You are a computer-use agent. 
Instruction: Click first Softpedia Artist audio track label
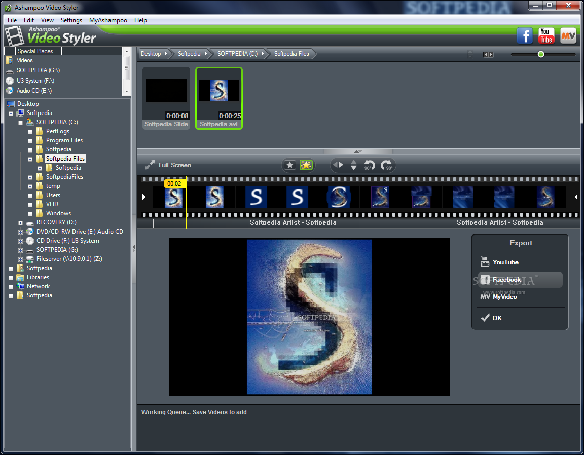(293, 222)
